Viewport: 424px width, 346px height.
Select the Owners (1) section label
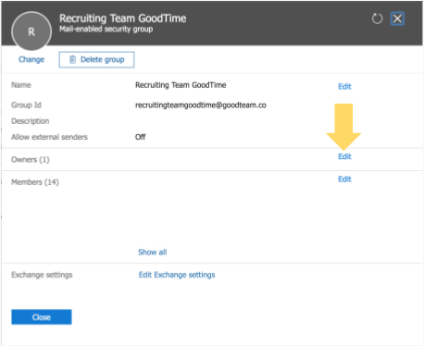click(31, 160)
